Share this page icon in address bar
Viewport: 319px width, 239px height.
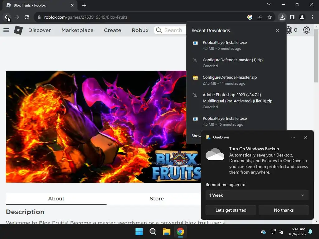point(260,17)
